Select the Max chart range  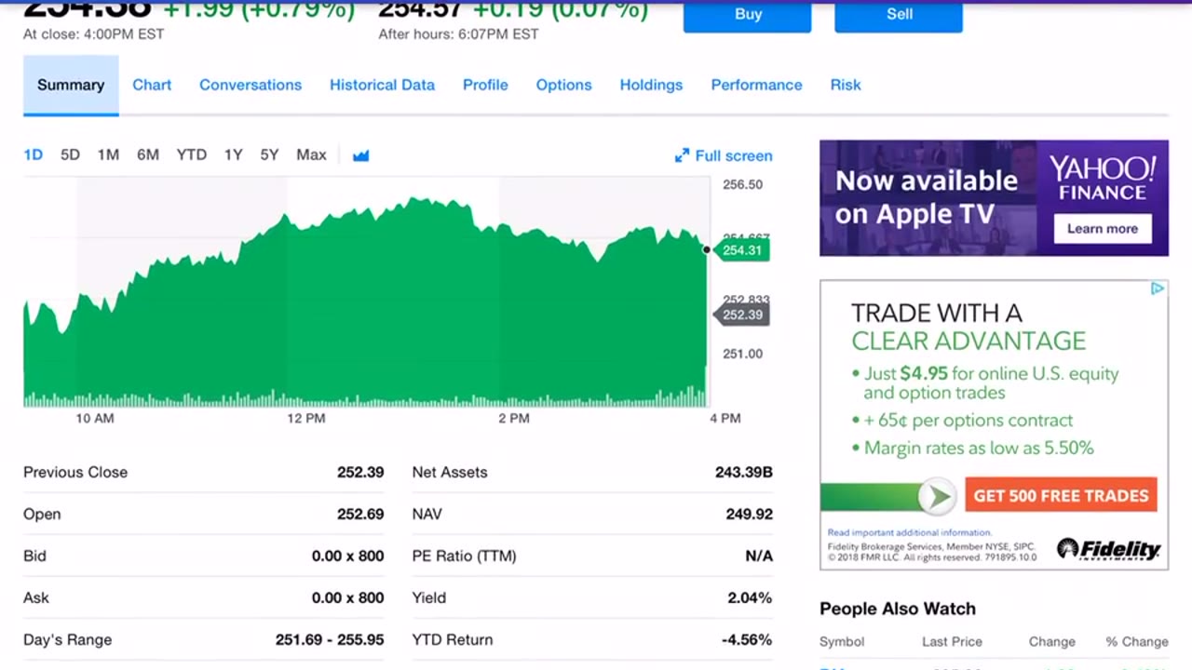click(311, 154)
